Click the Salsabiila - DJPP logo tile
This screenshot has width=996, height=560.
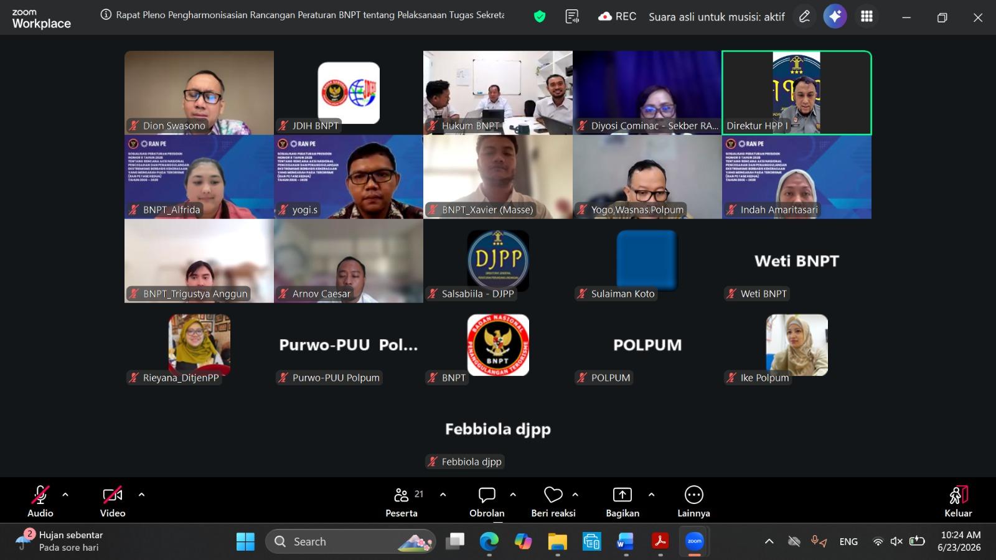[x=498, y=260]
